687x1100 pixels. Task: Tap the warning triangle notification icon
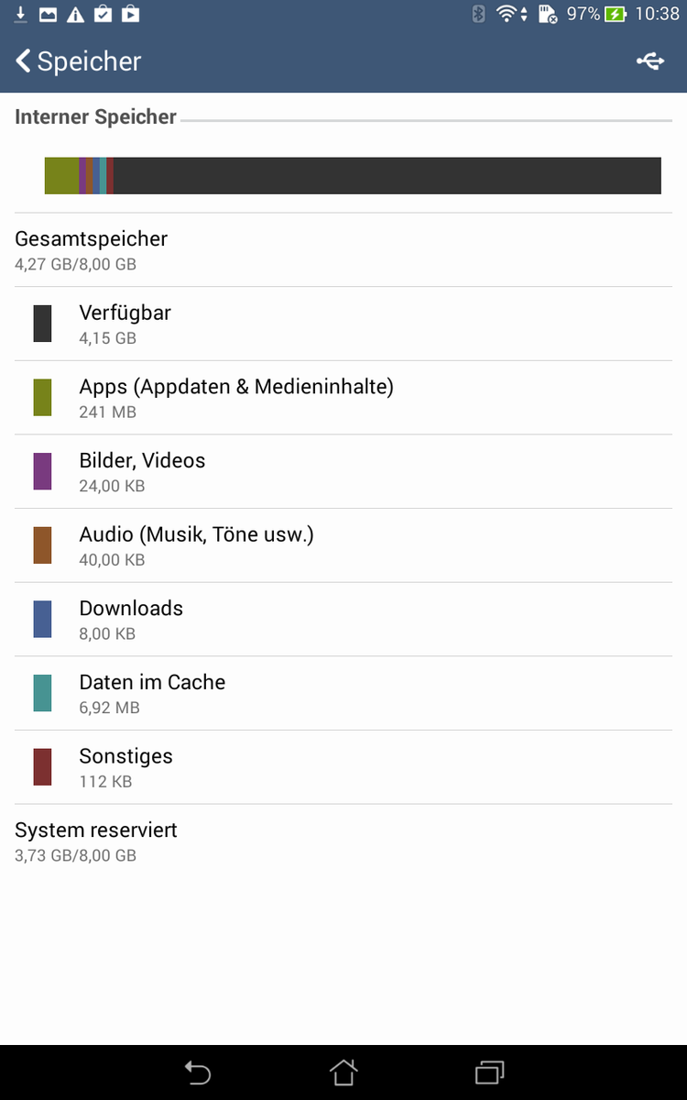pyautogui.click(x=75, y=14)
